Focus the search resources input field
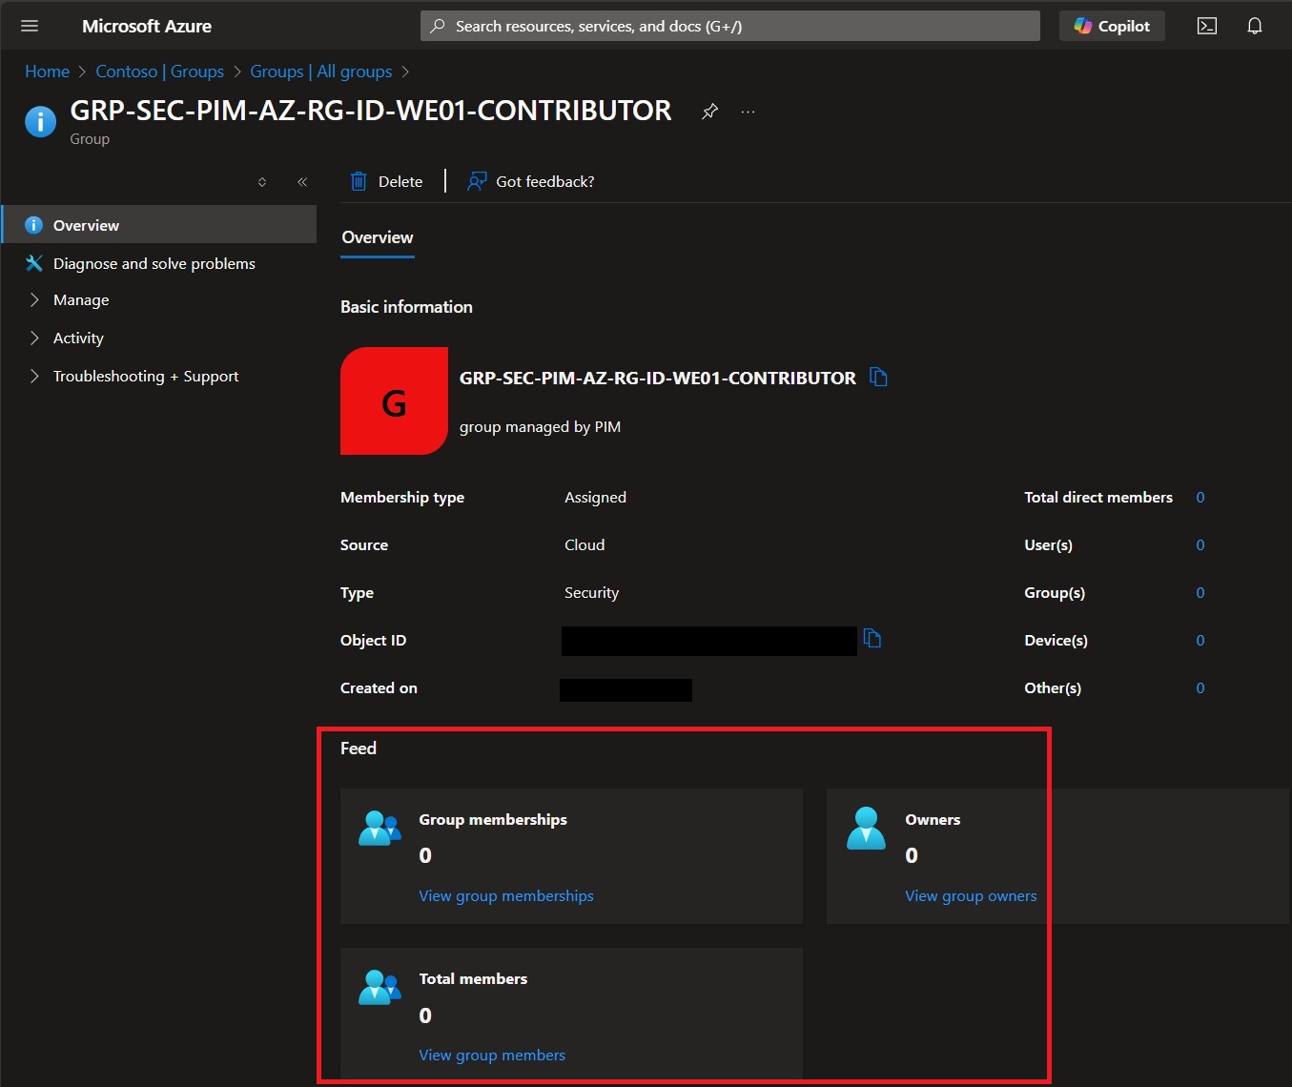This screenshot has height=1087, width=1292. (730, 26)
